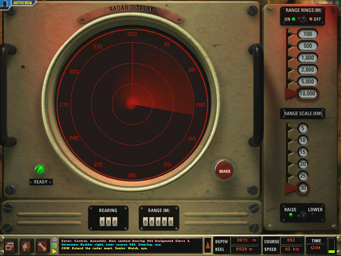The height and width of the screenshot is (256, 341).
Task: Click the keel value 01529 m
Action: pos(244,249)
